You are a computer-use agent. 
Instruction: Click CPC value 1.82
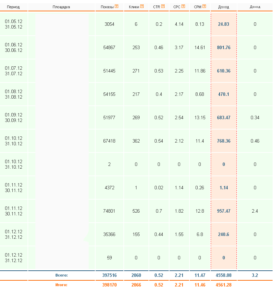(179, 211)
